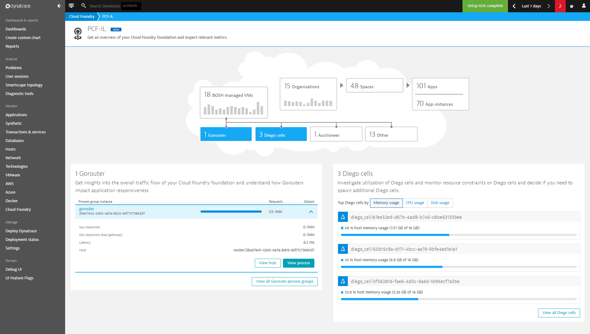This screenshot has width=590, height=334.
Task: Go to next timeframe arrow
Action: click(x=549, y=6)
